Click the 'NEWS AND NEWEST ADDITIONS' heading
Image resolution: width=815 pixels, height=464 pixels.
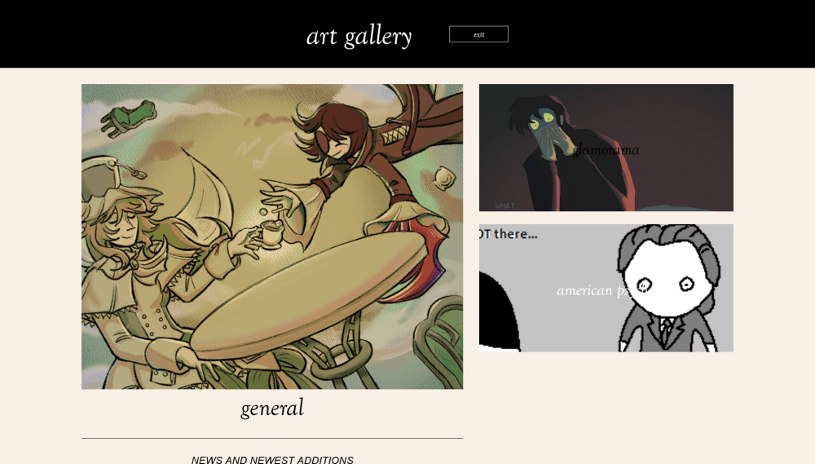pos(272,460)
